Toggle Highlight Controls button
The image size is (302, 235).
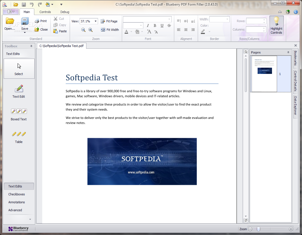pos(277,25)
